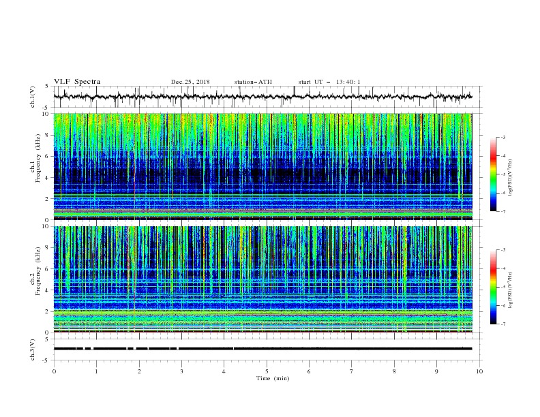Click the "8" kHz tick on ch.2 spectrogram
The height and width of the screenshot is (417, 540).
point(48,248)
